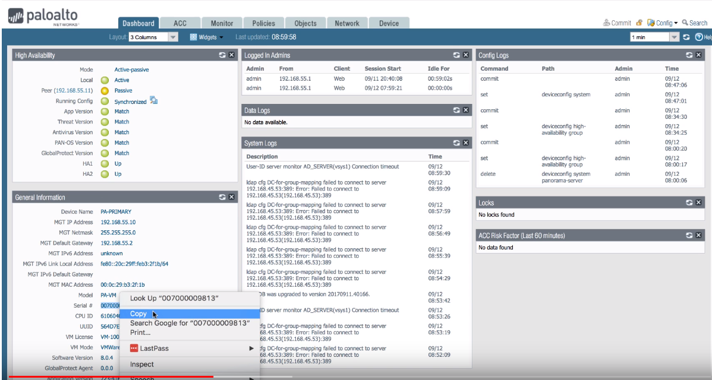This screenshot has height=380, width=712.
Task: Close the ACC Risk Factor widget
Action: click(698, 236)
